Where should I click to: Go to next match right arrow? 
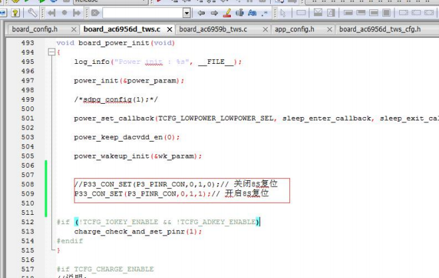[x=214, y=13]
